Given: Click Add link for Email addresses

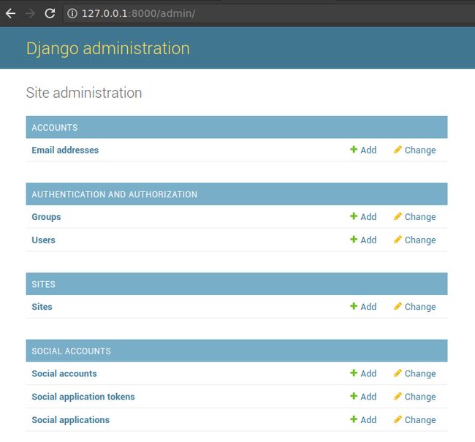Looking at the screenshot, I should tap(368, 150).
